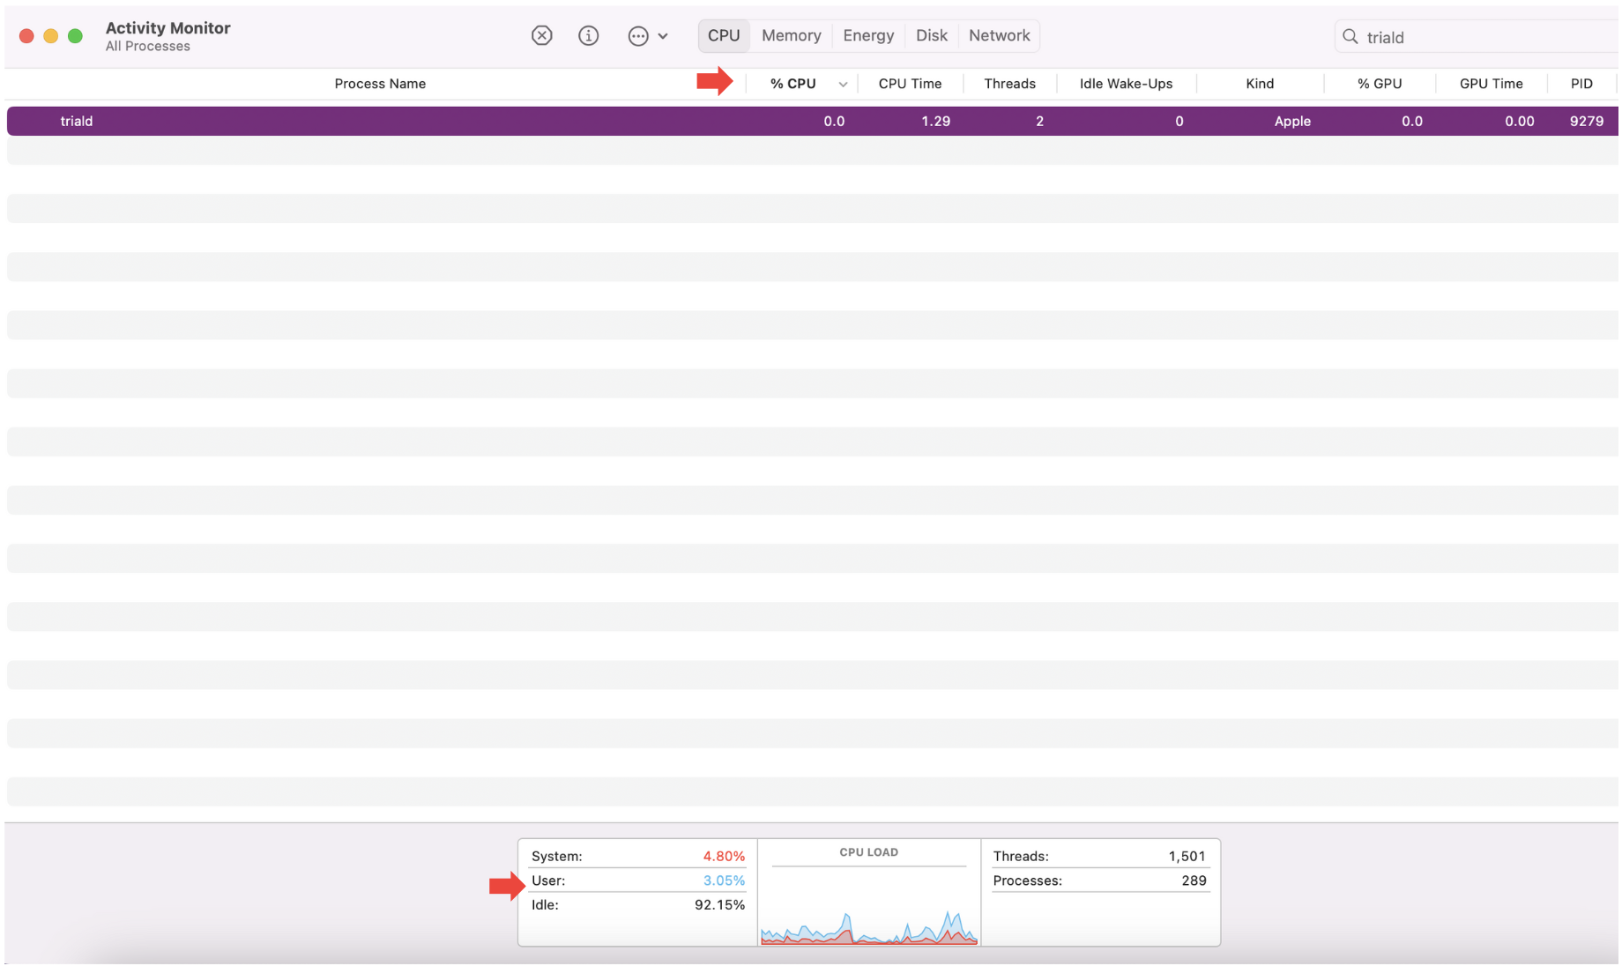Viewport: 1622px width, 966px height.
Task: Click the search magnifier icon
Action: point(1350,36)
